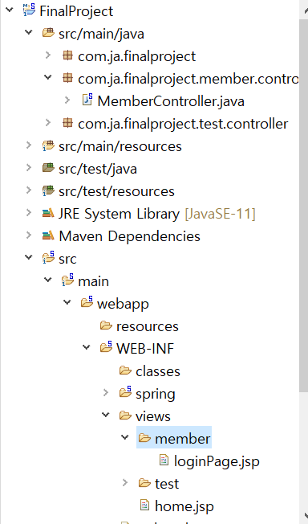Image resolution: width=308 pixels, height=524 pixels.
Task: Click the FinalProject Maven project icon
Action: tap(29, 10)
